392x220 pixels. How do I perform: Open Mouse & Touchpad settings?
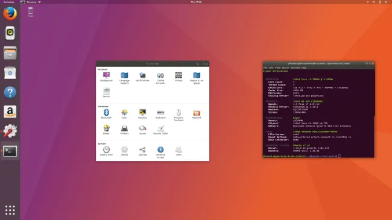tap(179, 115)
